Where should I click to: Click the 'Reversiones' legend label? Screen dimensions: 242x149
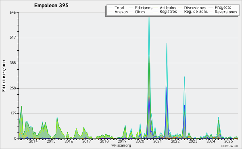coord(226,12)
